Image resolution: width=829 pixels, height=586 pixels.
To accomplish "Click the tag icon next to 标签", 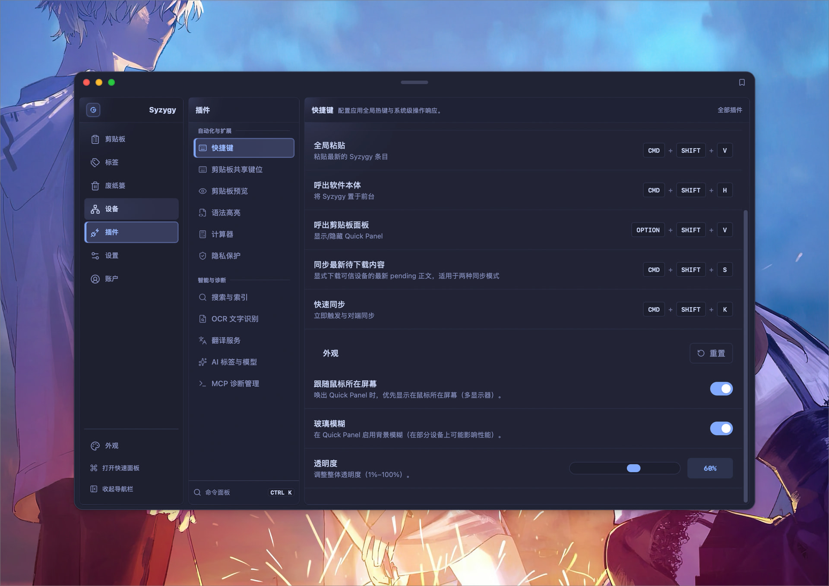I will [95, 163].
